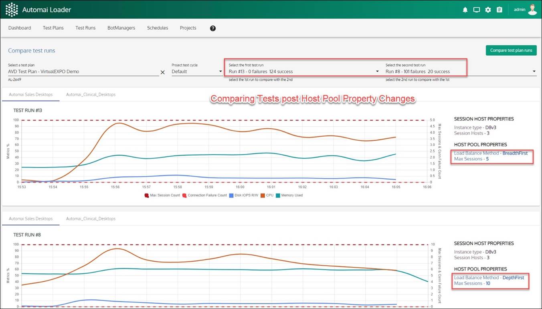Click the clipboard report icon in the header
542x309 pixels.
[499, 10]
